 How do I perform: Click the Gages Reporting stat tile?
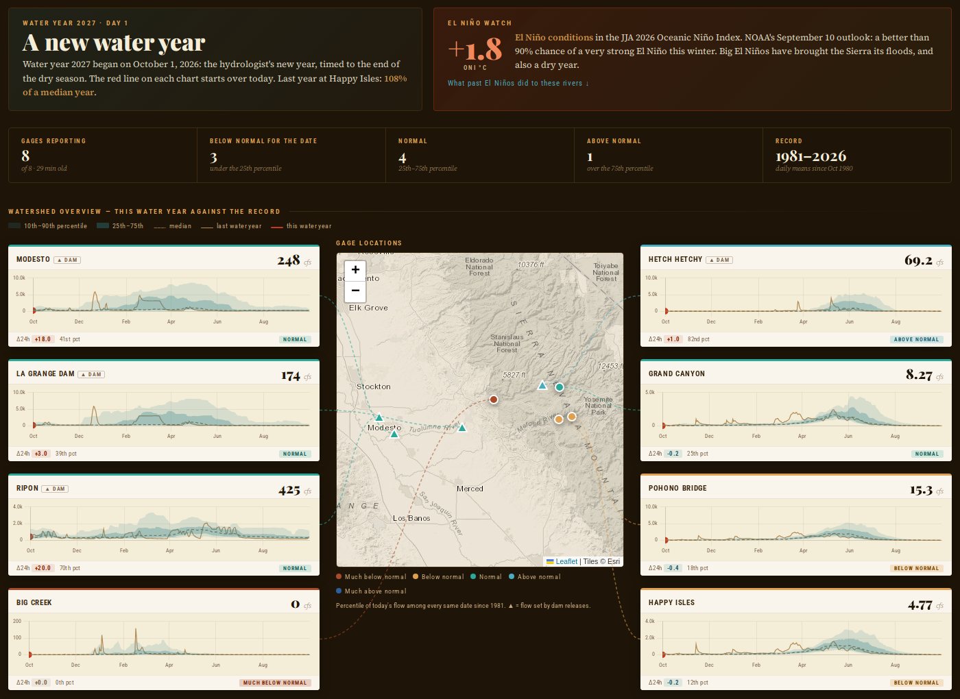(103, 155)
